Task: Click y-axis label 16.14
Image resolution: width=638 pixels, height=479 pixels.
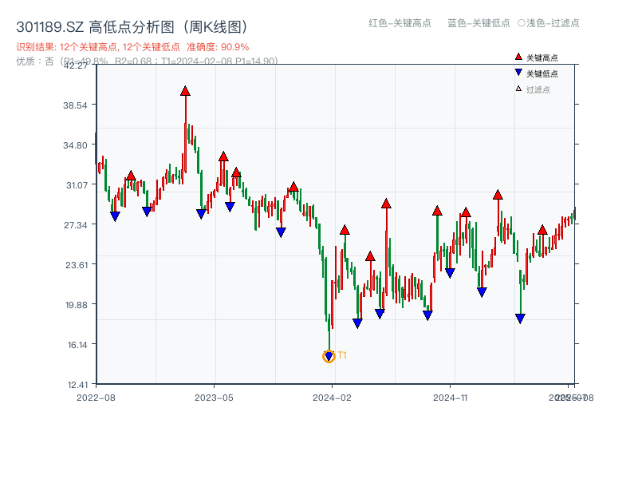Action: point(77,345)
